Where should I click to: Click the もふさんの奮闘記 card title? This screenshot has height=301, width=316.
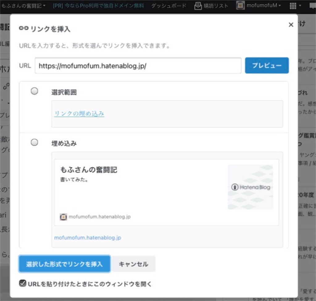(89, 170)
